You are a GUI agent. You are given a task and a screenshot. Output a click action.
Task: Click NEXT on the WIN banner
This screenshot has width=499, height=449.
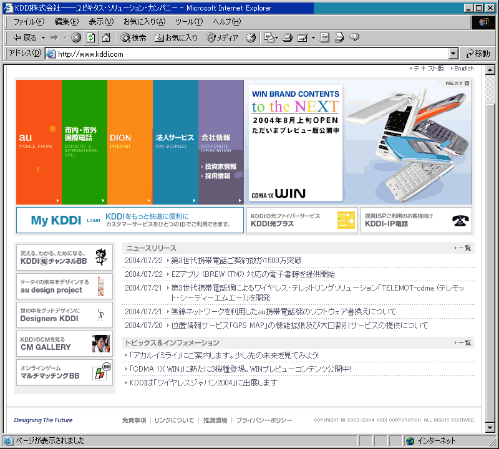[x=457, y=83]
